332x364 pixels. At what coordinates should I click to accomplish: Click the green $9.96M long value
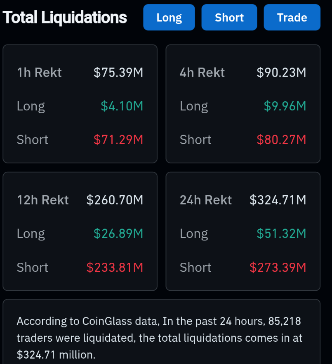(x=285, y=106)
